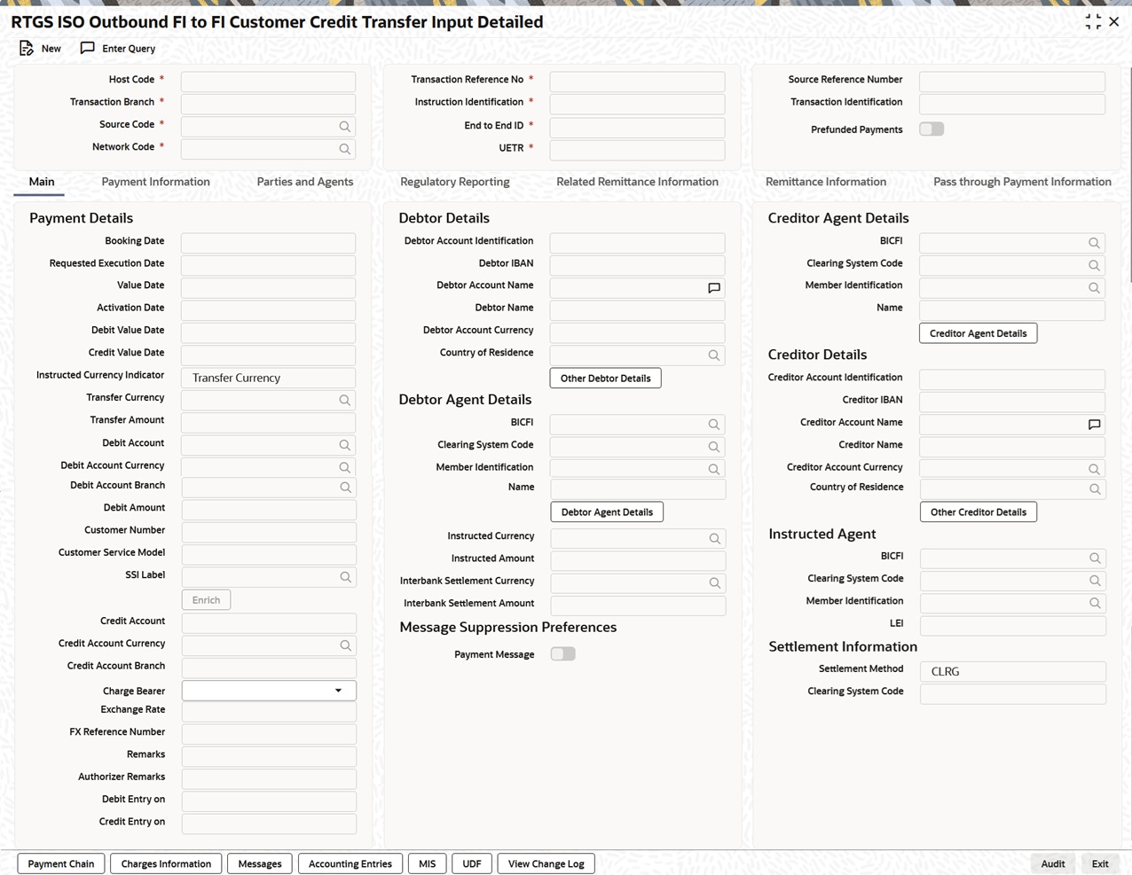
Task: Click the Debtor IBAN input field
Action: (x=637, y=265)
